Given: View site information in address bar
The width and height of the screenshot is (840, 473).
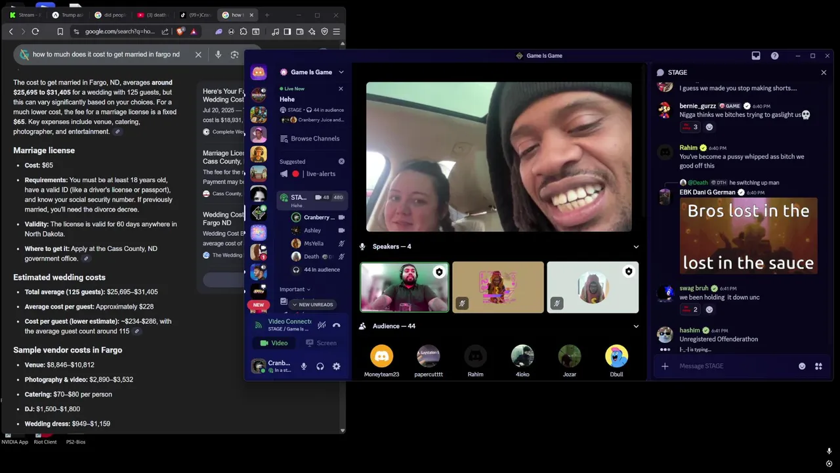Looking at the screenshot, I should (x=77, y=32).
